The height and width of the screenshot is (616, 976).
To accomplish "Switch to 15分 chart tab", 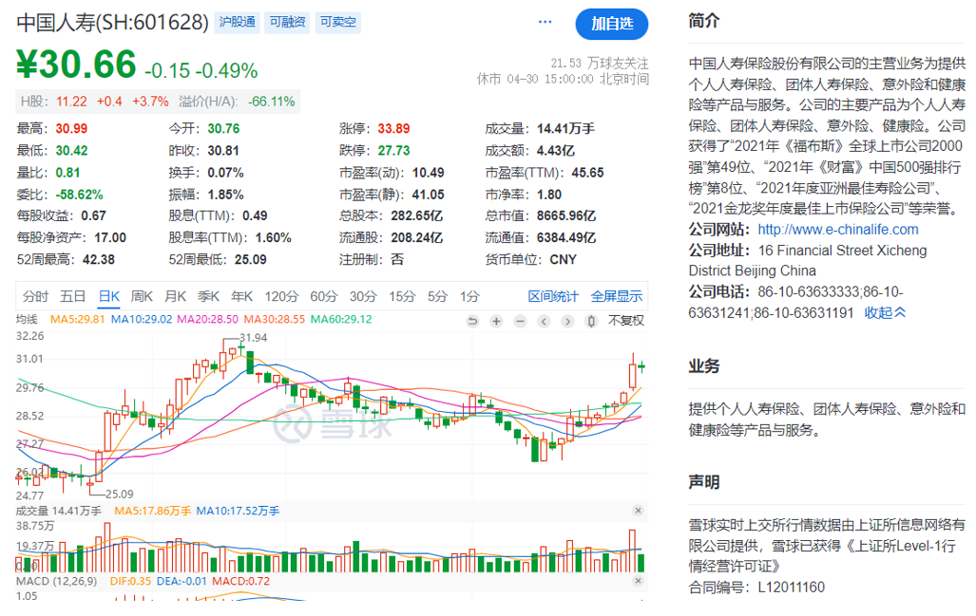I will click(x=402, y=296).
